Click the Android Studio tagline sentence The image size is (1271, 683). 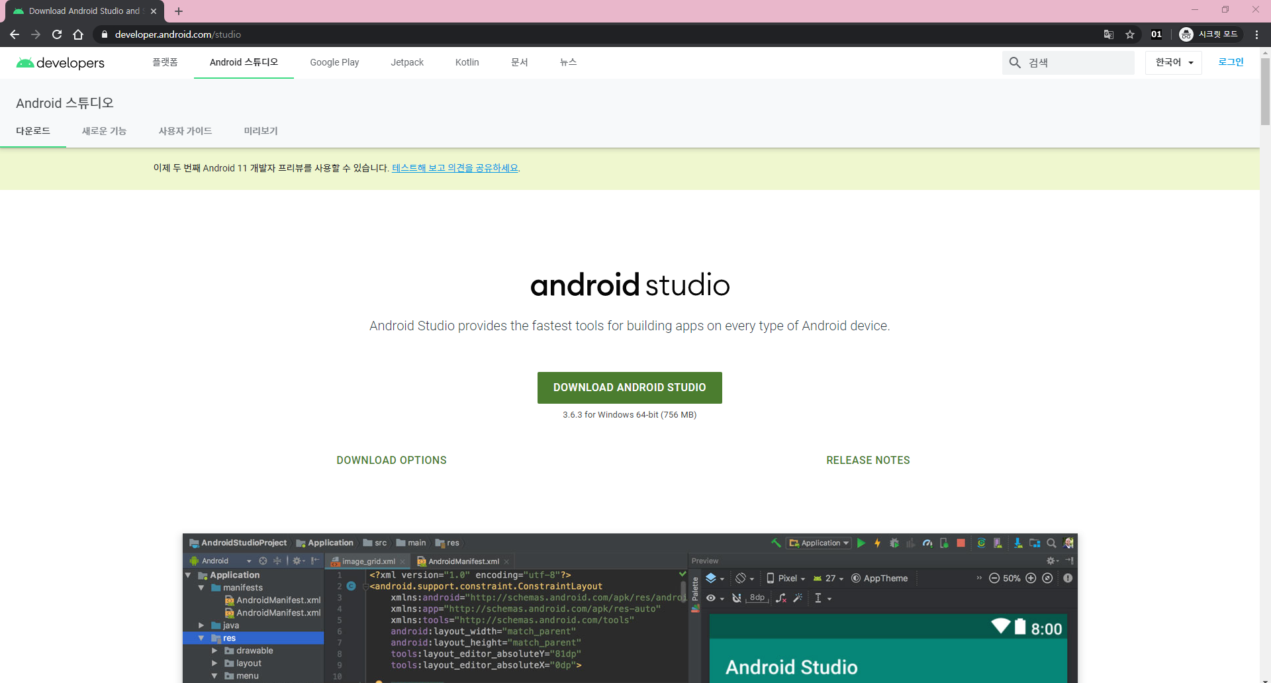[630, 326]
